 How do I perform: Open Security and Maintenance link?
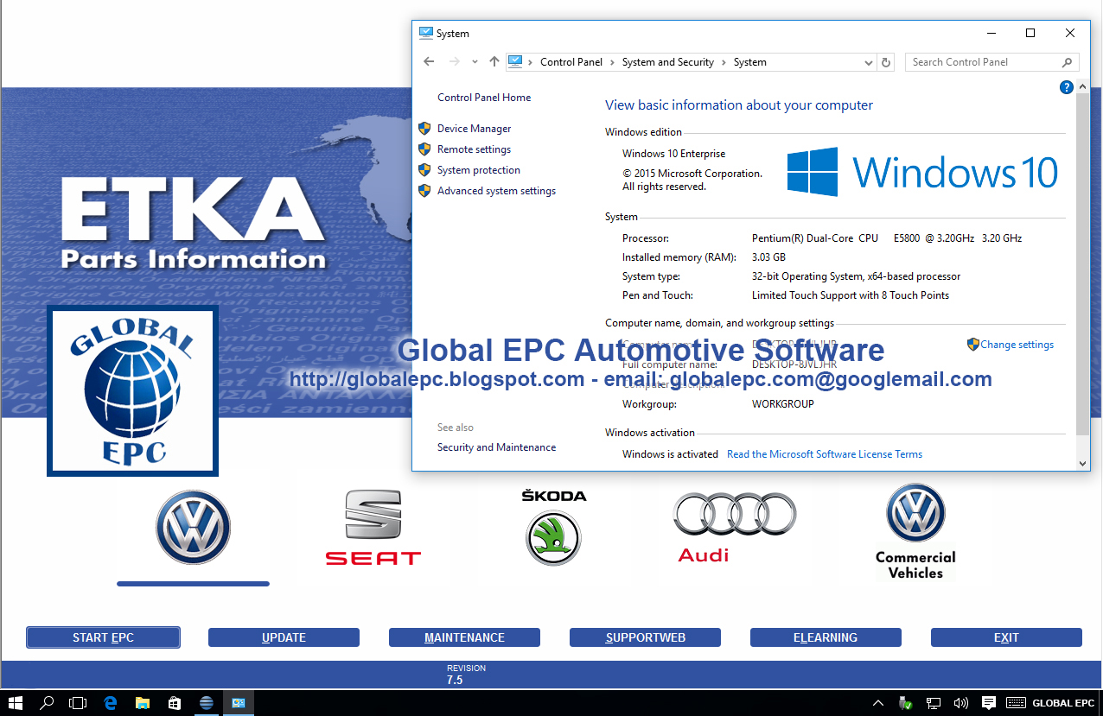coord(496,447)
